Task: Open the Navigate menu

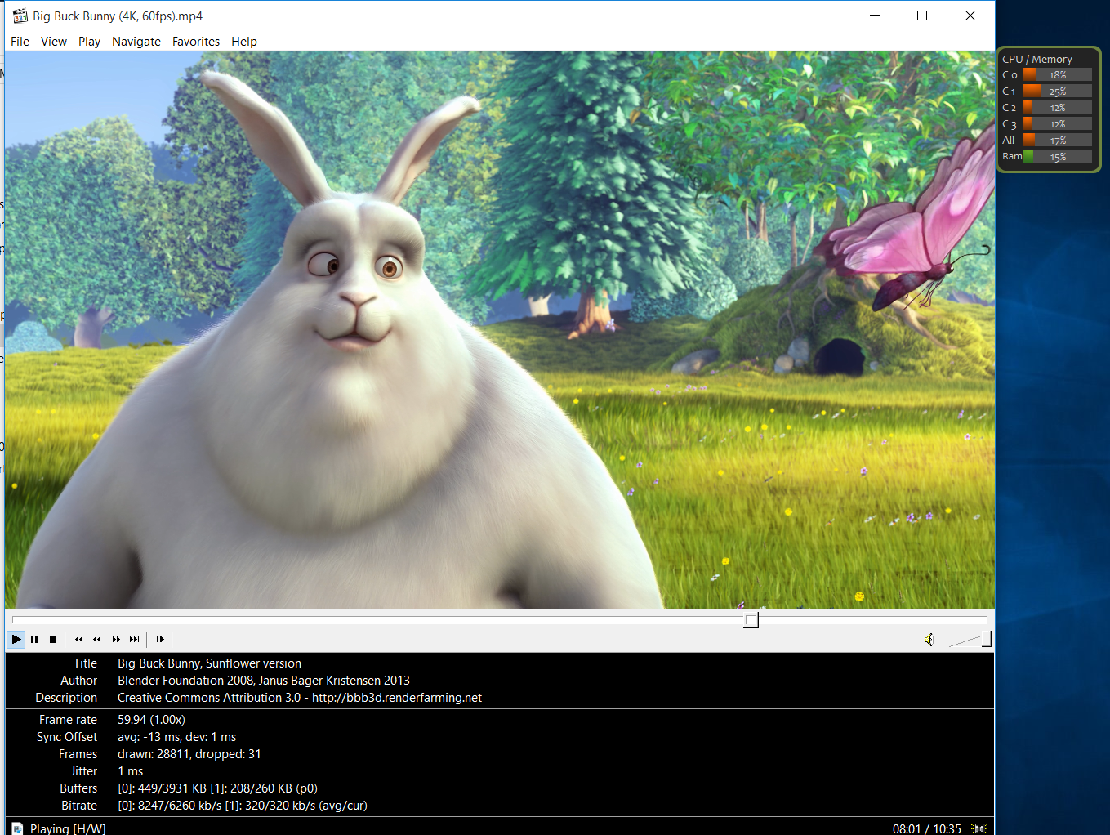Action: pos(136,42)
